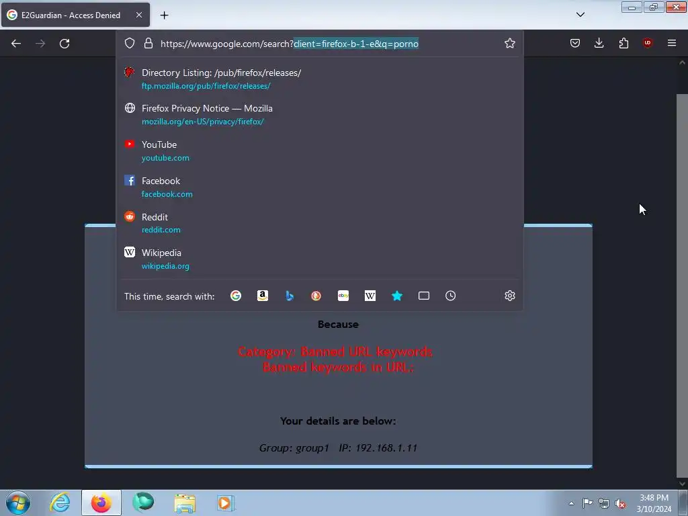
Task: Click the scrollbar down arrow
Action: tap(682, 484)
